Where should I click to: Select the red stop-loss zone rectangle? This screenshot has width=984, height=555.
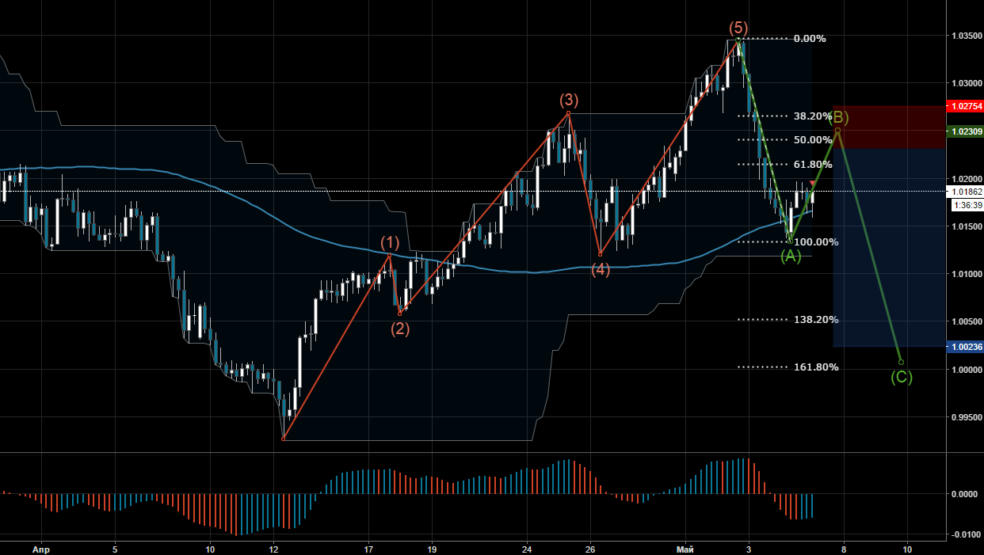coord(889,127)
